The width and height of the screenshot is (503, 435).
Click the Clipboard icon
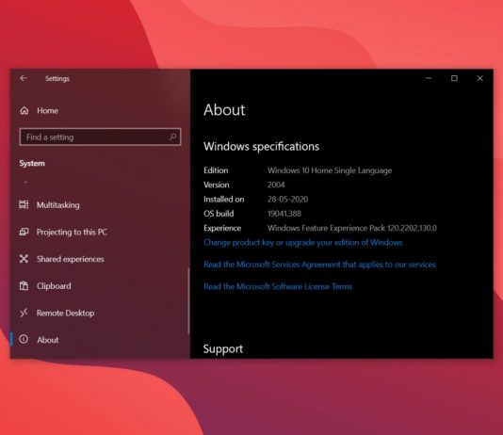(24, 285)
